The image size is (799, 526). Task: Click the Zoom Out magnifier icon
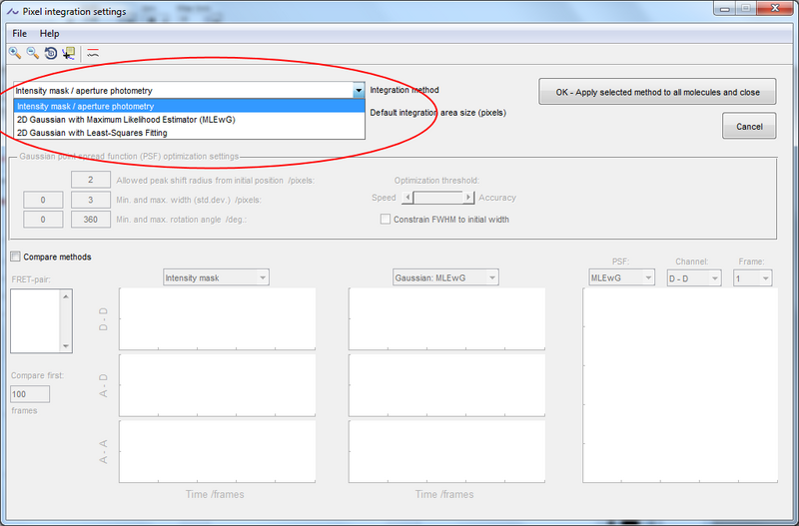[x=32, y=53]
